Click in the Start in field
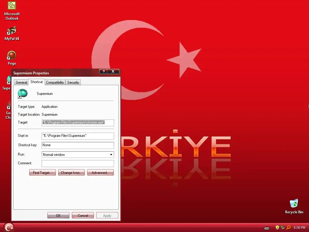309x232 pixels. (x=78, y=136)
